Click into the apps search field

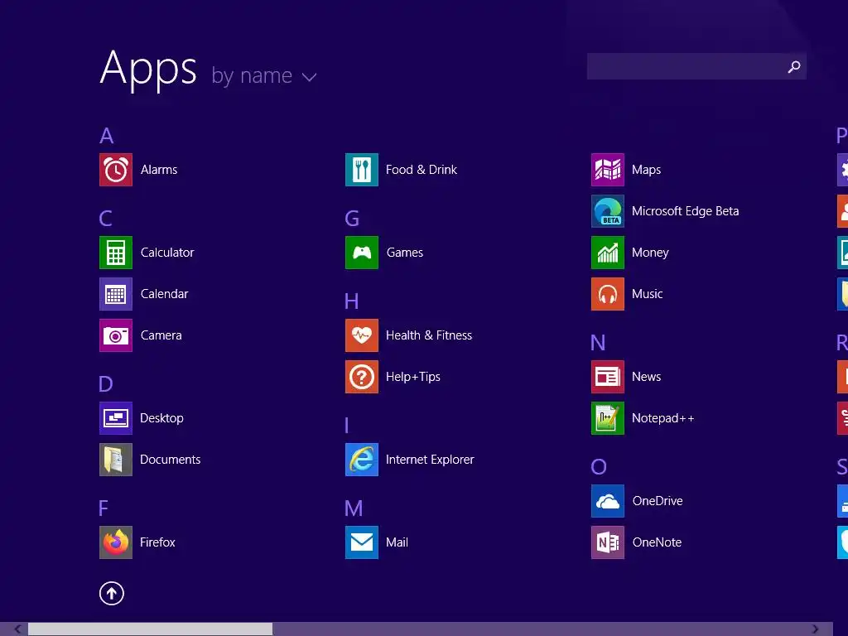coord(696,66)
